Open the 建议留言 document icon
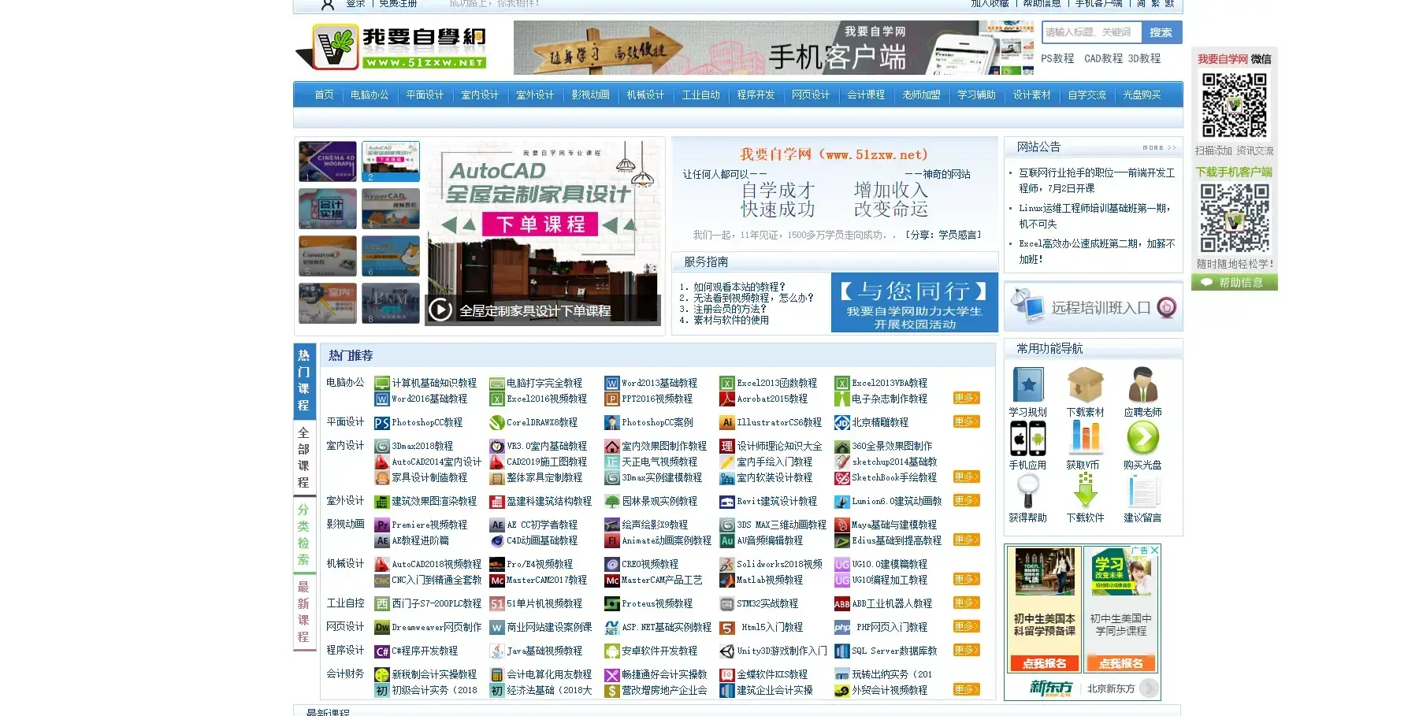 1142,491
